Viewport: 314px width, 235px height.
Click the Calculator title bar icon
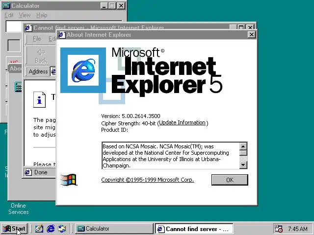tap(6, 5)
